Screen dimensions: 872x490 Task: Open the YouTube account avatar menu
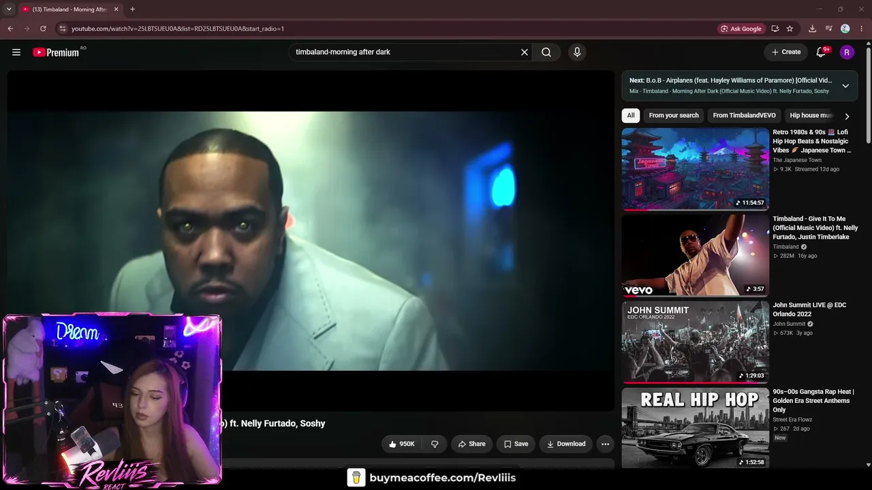pyautogui.click(x=847, y=52)
